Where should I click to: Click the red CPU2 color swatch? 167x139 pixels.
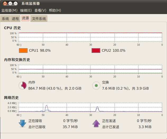click(x=96, y=50)
